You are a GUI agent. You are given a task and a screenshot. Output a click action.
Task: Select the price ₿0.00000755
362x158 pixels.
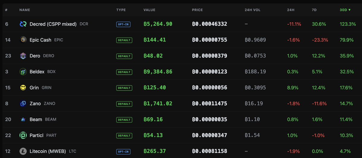[x=210, y=40]
